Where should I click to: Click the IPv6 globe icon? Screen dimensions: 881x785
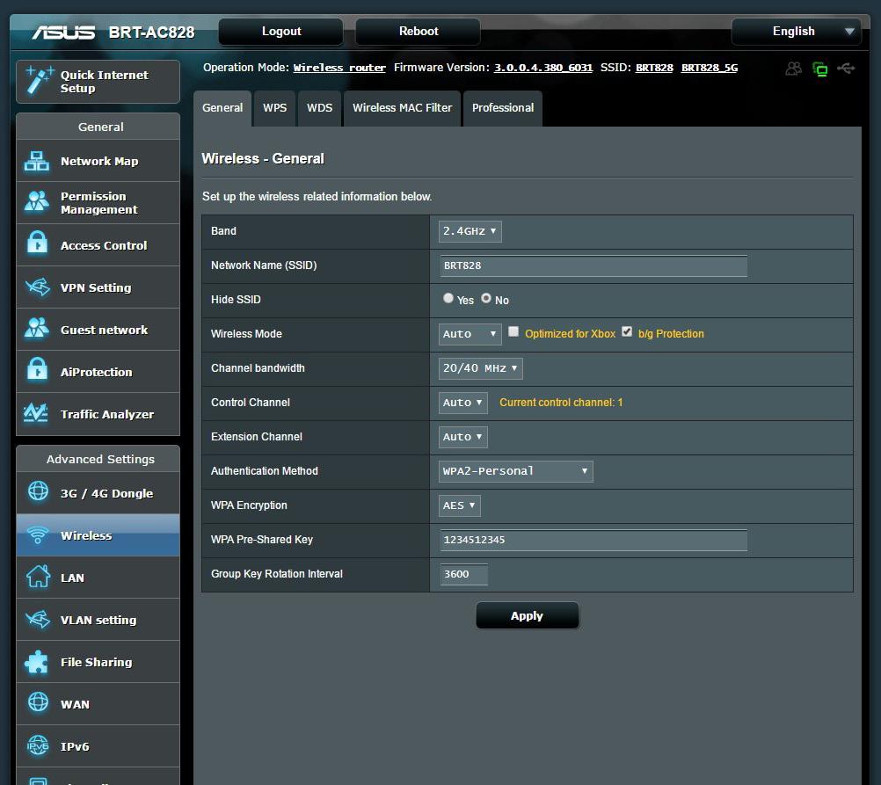38,745
